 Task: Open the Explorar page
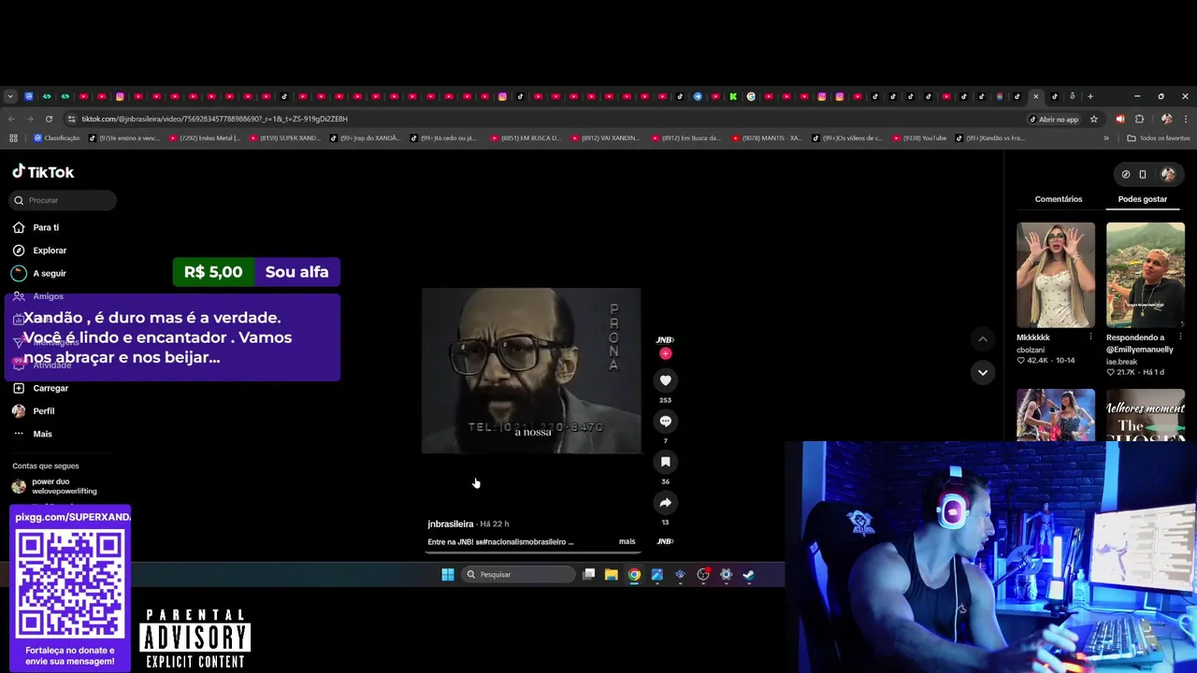[x=50, y=251]
